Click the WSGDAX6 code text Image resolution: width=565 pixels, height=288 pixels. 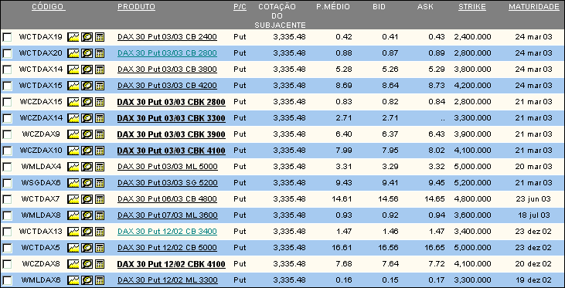(x=41, y=183)
